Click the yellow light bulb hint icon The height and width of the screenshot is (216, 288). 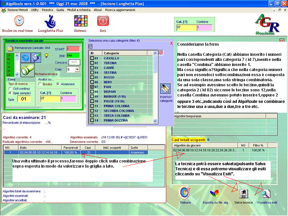coord(46,55)
